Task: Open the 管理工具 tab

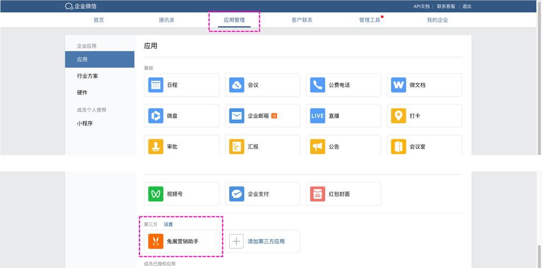Action: pos(369,20)
